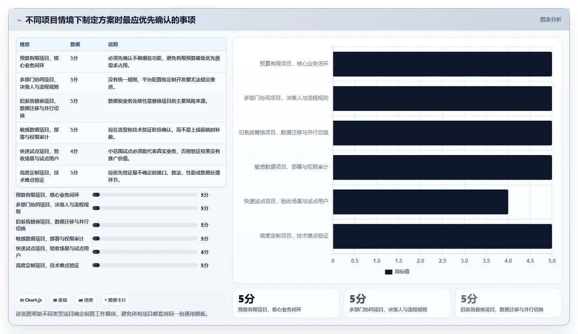
Task: Open the 5分 data card for 多部门协同项目
Action: pos(397,303)
